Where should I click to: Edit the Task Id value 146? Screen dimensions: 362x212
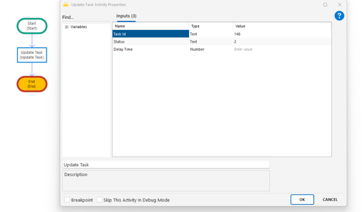[x=281, y=34]
